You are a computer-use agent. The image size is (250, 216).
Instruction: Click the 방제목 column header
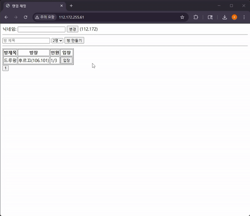click(x=10, y=52)
